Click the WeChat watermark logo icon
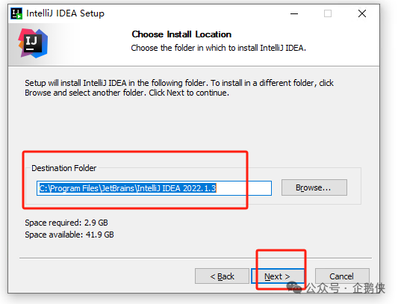Image resolution: width=398 pixels, height=304 pixels. [294, 287]
